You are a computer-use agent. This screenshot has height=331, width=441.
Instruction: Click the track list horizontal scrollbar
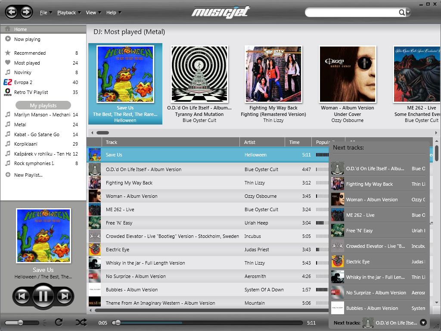pos(211,310)
